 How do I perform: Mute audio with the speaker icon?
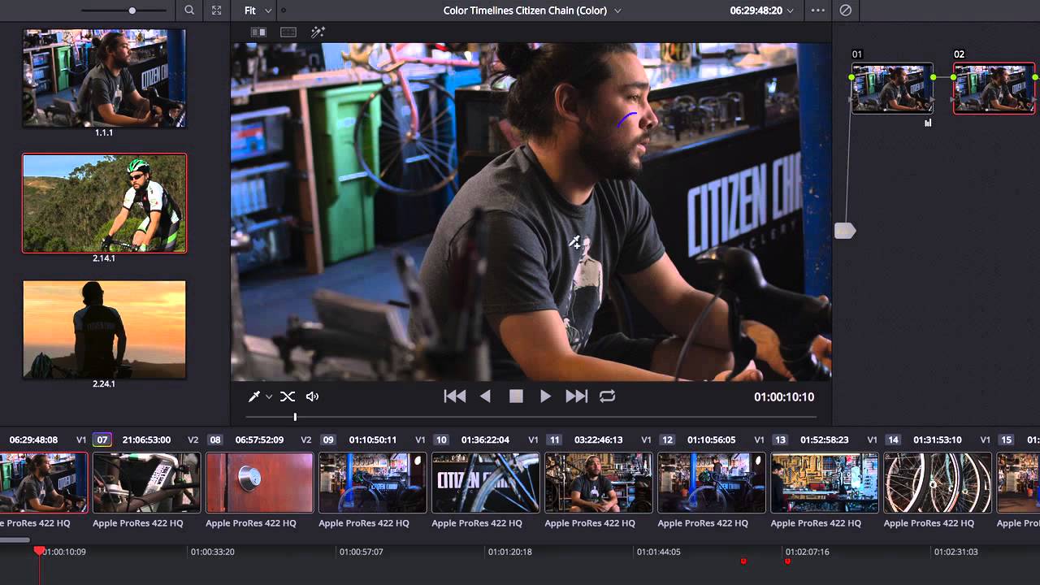pyautogui.click(x=312, y=396)
